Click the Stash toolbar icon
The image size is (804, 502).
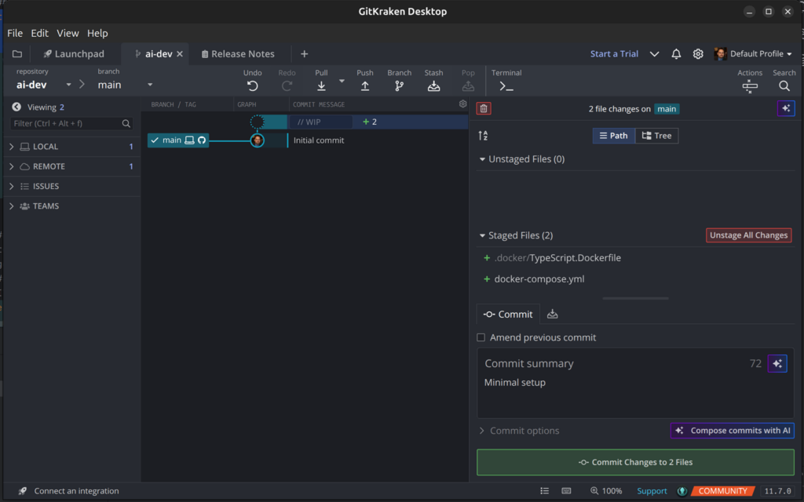pyautogui.click(x=433, y=85)
